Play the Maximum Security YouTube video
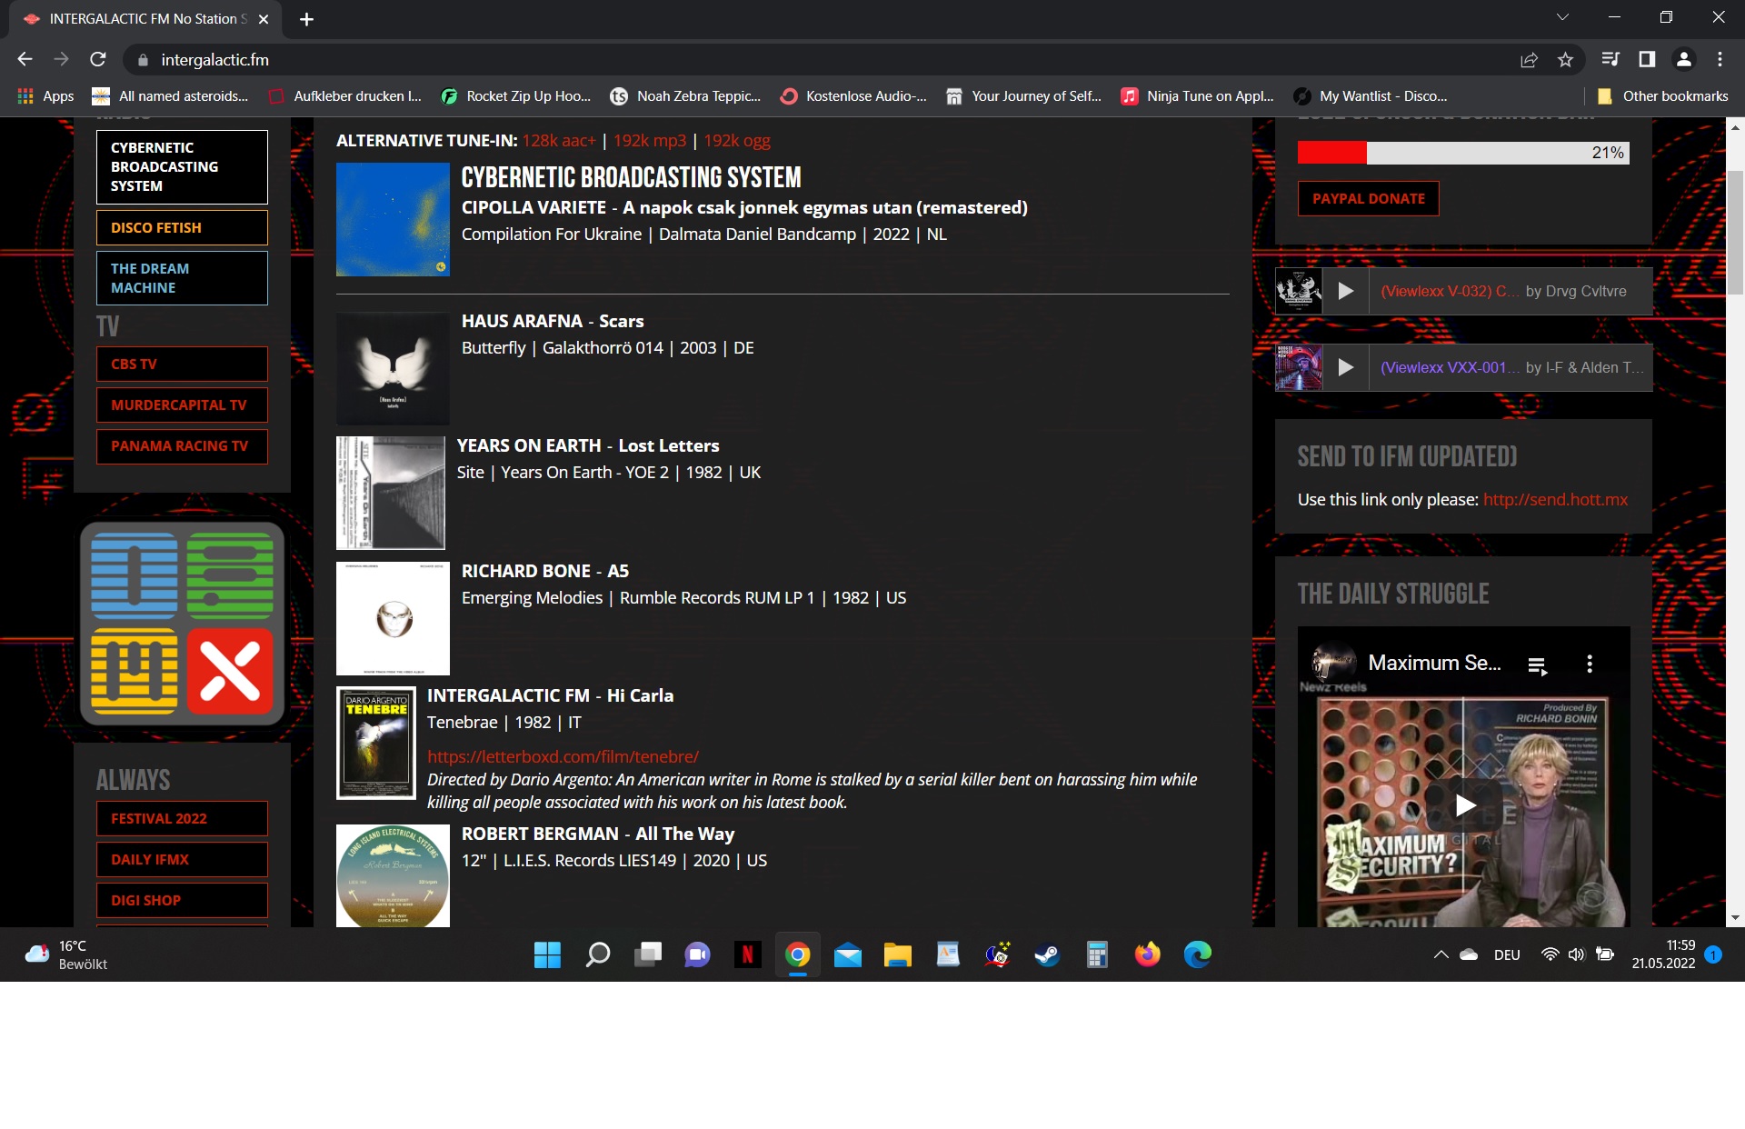The image size is (1745, 1129). click(x=1463, y=804)
